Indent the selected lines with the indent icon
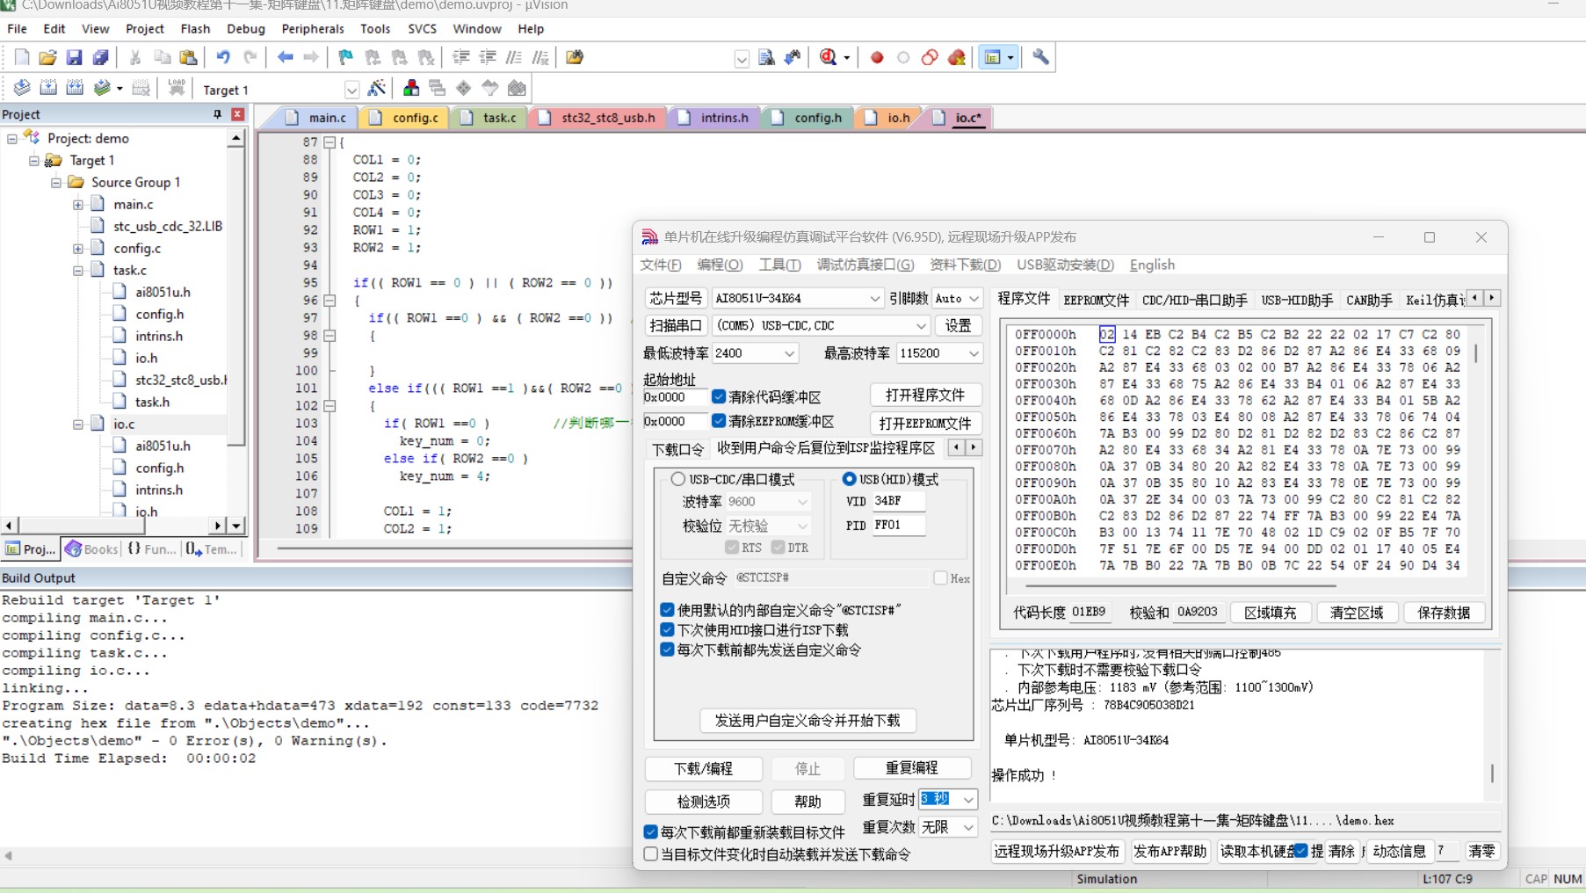Screen dimensions: 1586x893 [x=460, y=58]
